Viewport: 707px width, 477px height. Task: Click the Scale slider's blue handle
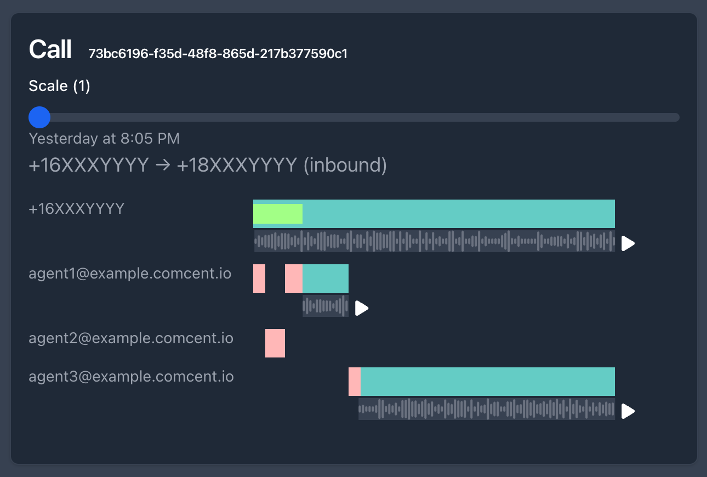(39, 117)
